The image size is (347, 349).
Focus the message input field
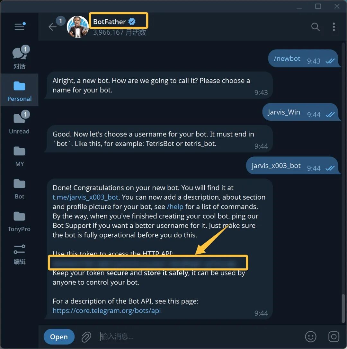pyautogui.click(x=198, y=336)
